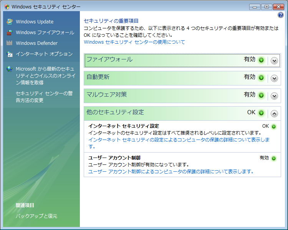Image resolution: width=288 pixels, height=230 pixels.
Task: Minimize the Windows セキュリティ センター window
Action: tap(255, 7)
